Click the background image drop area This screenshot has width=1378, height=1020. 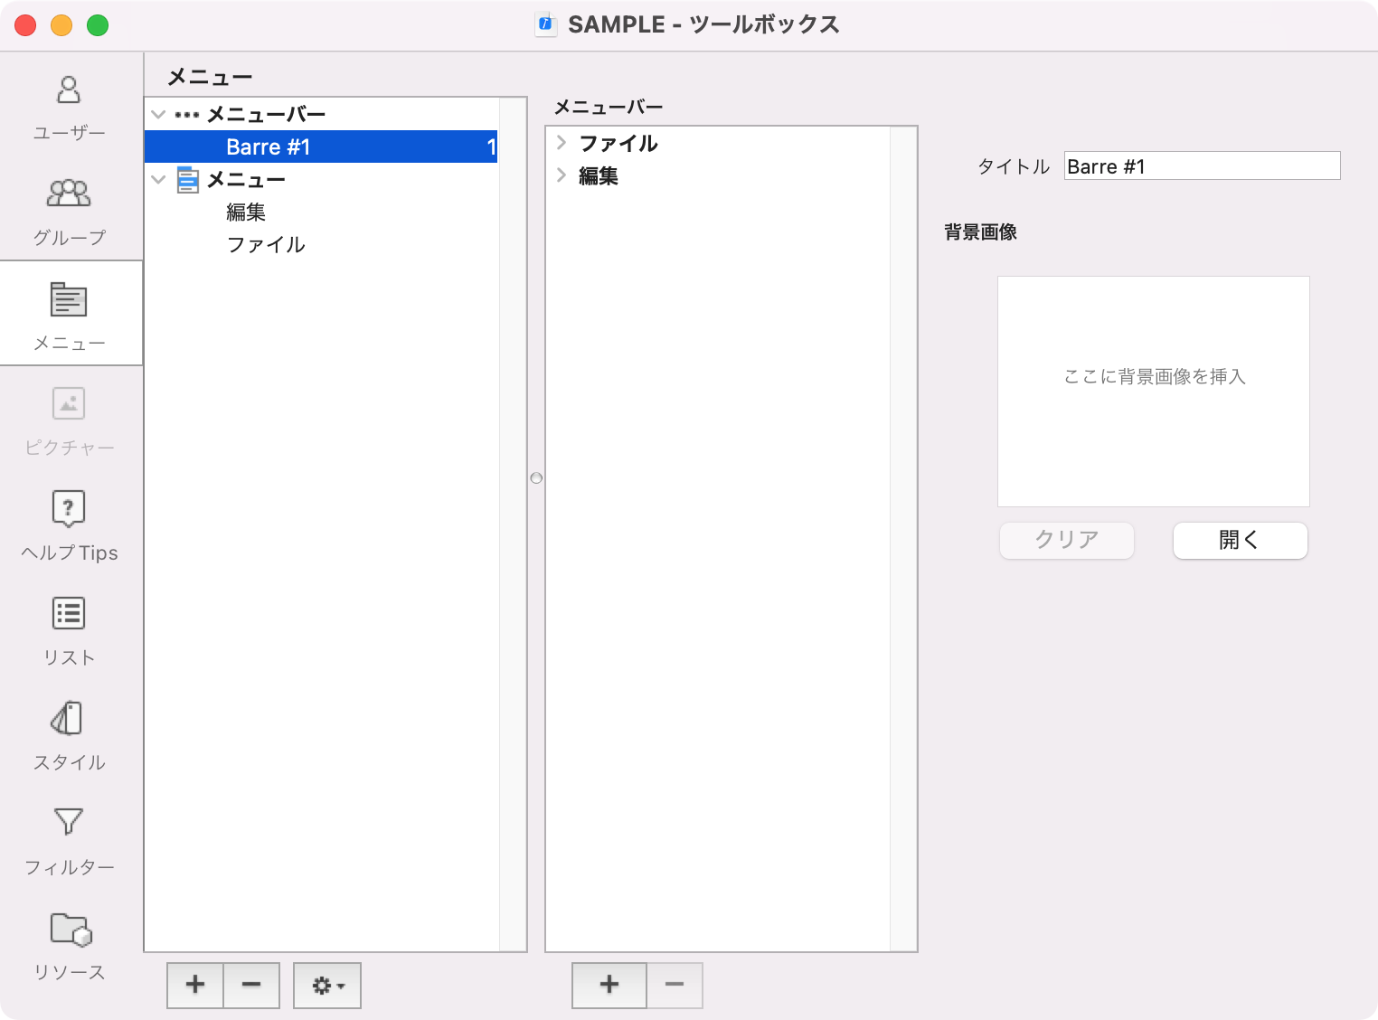[1153, 391]
